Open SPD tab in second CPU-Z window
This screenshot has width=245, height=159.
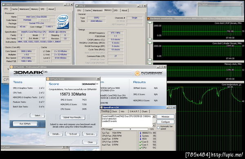click(x=116, y=11)
